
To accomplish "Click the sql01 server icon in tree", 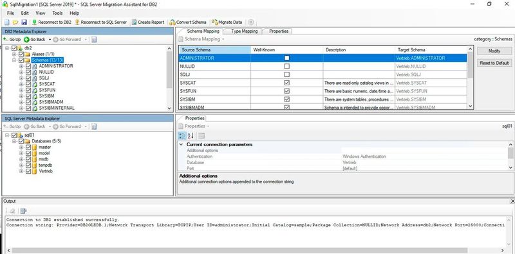I will click(x=20, y=135).
